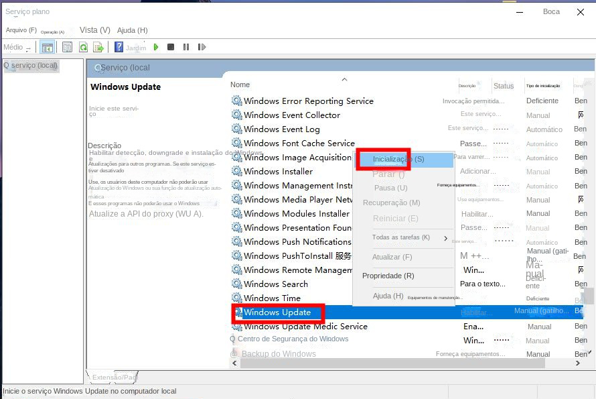
Task: Toggle the console tree pane toolbar icon
Action: point(47,47)
